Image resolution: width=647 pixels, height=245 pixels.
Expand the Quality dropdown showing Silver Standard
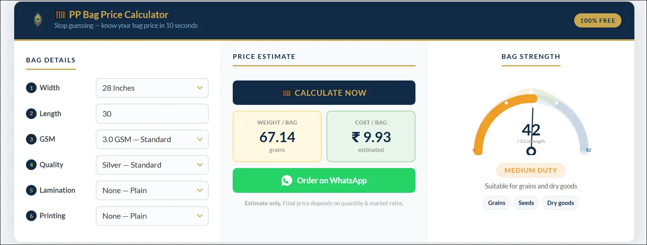click(x=152, y=165)
